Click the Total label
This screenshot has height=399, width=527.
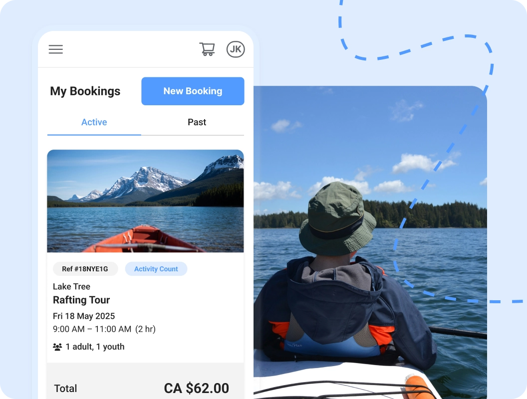[65, 389]
